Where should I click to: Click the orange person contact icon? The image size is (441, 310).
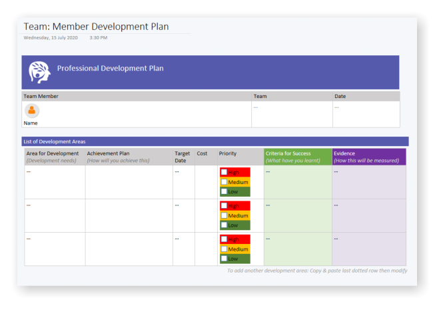[32, 111]
